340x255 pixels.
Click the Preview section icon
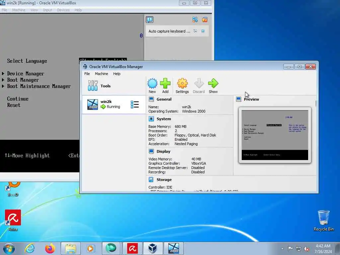239,99
